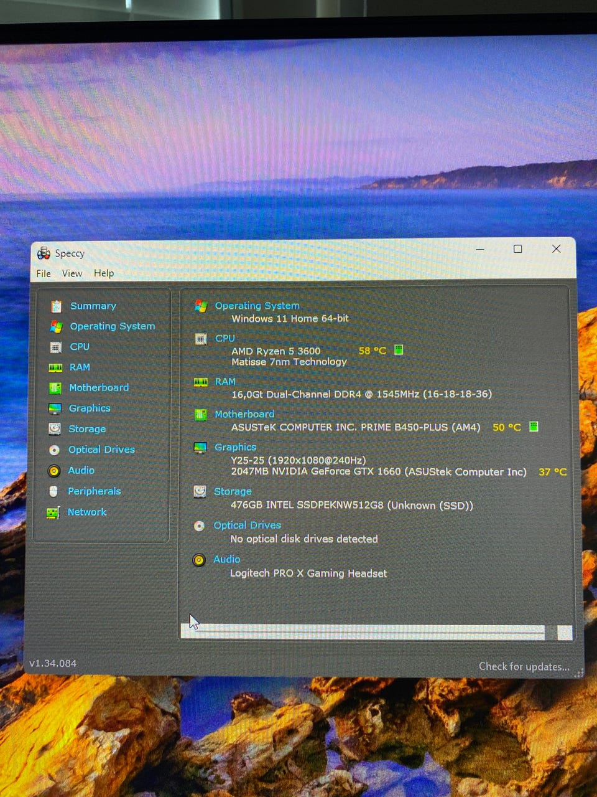Select Graphics in the sidebar

(90, 408)
